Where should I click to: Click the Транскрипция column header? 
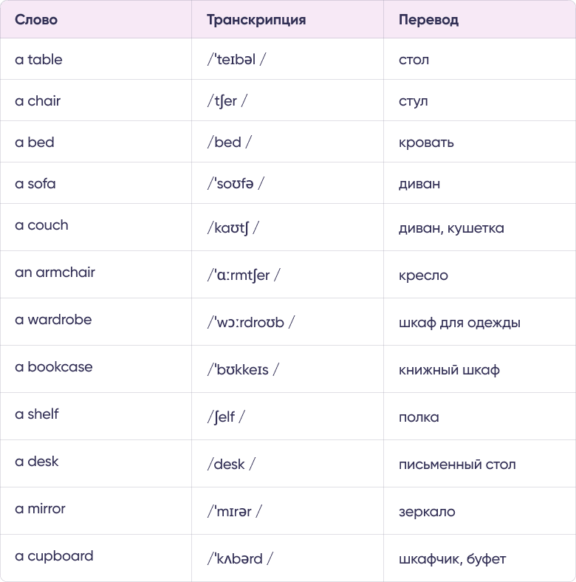tap(256, 20)
